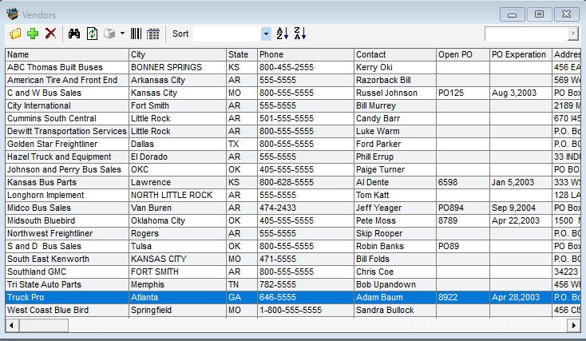Screen dimensions: 586x341
Task: Click the PO Experation column header
Action: tap(521, 54)
